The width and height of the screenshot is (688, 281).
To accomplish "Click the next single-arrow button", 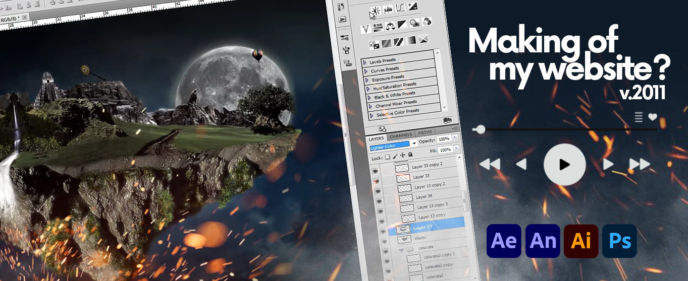I will (608, 164).
